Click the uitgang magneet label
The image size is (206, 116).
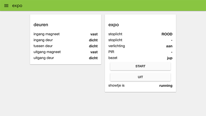(x=47, y=52)
